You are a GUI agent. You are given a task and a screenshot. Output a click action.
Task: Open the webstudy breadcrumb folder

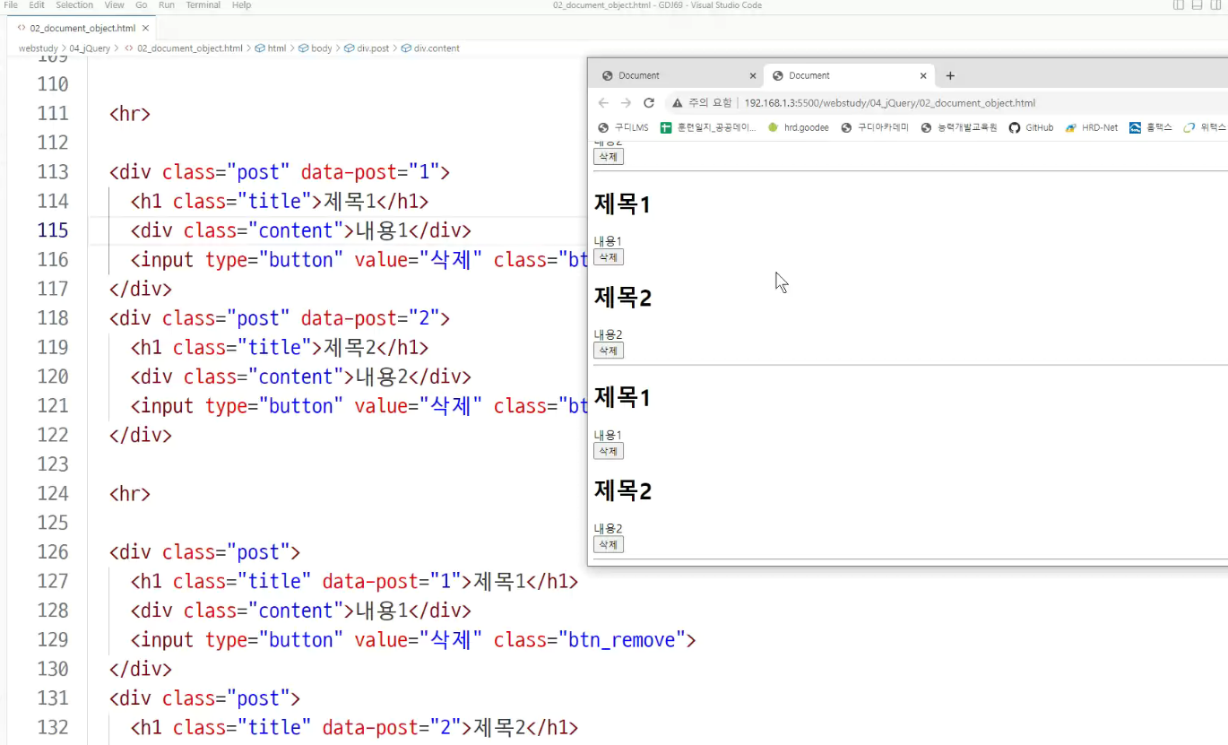tap(38, 48)
